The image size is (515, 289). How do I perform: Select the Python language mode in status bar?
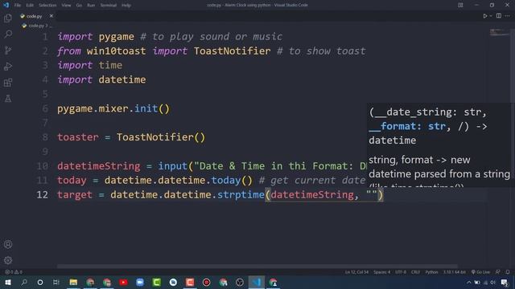[431, 272]
